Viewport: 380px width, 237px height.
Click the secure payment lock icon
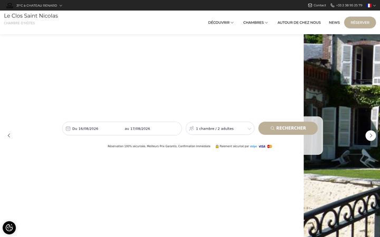[x=217, y=146]
